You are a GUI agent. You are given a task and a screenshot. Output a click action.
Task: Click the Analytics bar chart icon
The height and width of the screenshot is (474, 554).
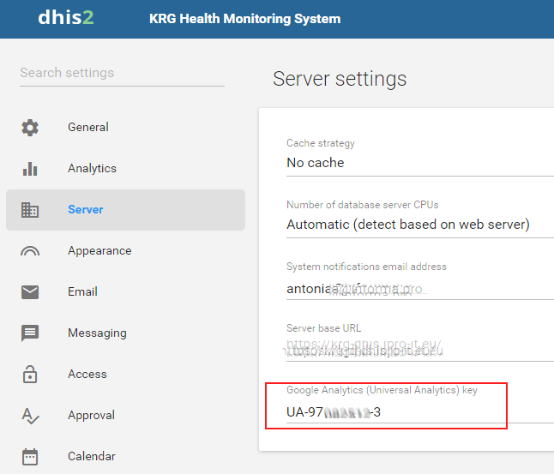coord(30,169)
